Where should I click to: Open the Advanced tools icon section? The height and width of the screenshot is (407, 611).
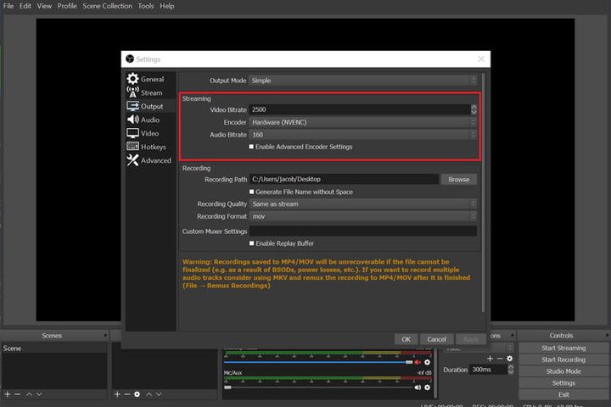[x=133, y=160]
